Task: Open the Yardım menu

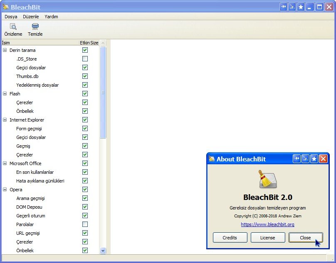Action: pyautogui.click(x=51, y=17)
